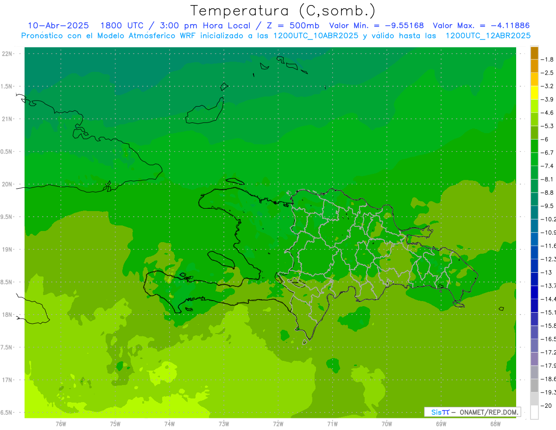Click the "-7.4" color scale label
This screenshot has height=430, width=556.
coord(548,166)
